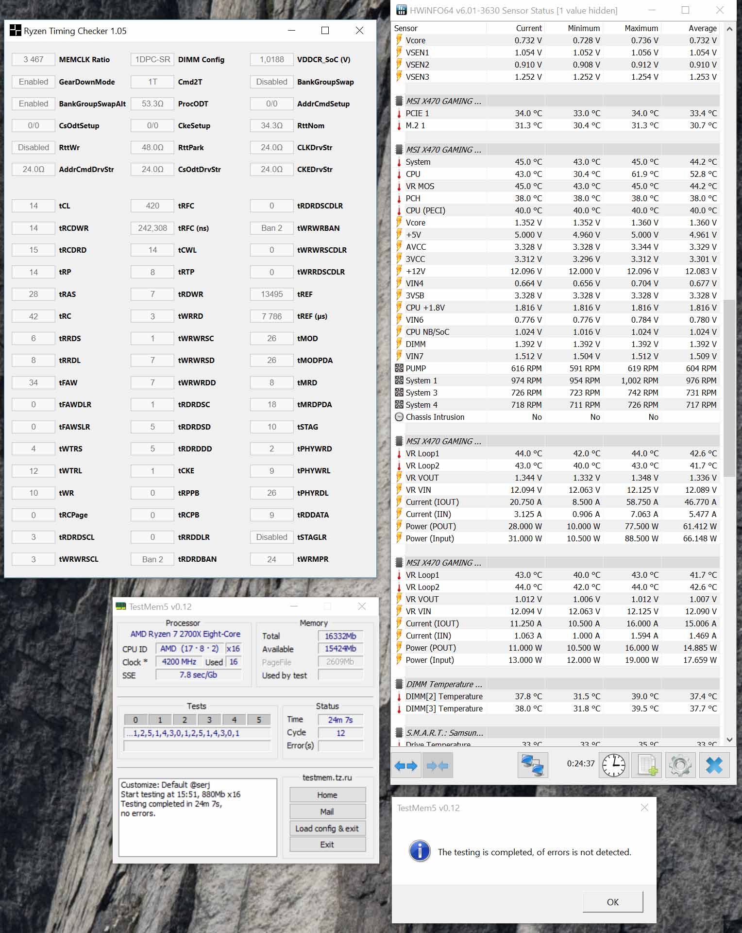Click Load config & exit

[327, 829]
